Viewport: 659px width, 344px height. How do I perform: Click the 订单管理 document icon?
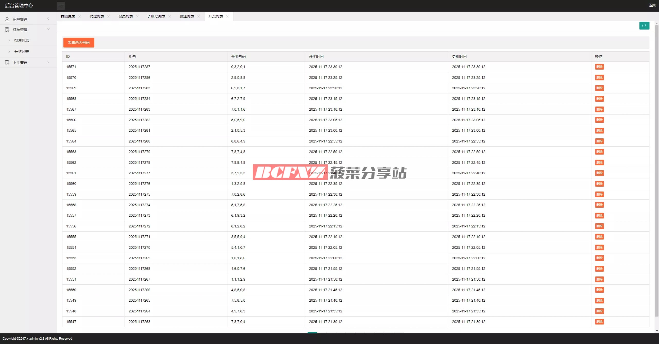pyautogui.click(x=7, y=30)
